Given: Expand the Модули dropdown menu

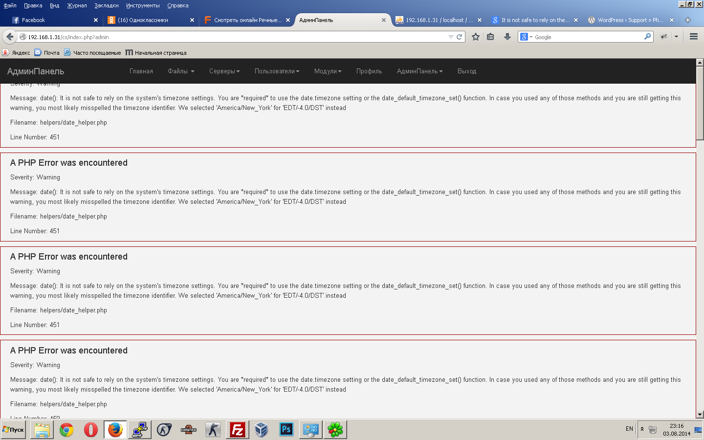Looking at the screenshot, I should coord(328,71).
